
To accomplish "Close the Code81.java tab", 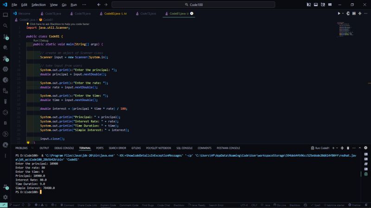I will pos(192,13).
